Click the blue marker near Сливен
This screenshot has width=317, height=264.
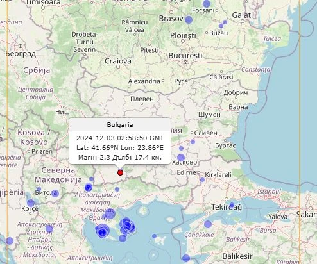tap(193, 142)
